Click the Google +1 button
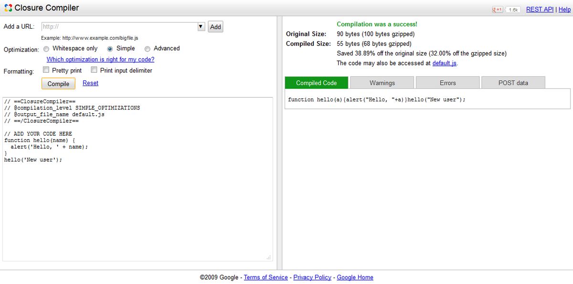This screenshot has width=573, height=284. pyautogui.click(x=497, y=9)
